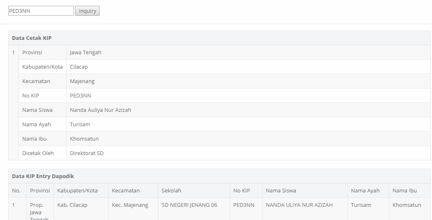Click the Sekolah column header
The height and width of the screenshot is (220, 432).
click(x=171, y=190)
